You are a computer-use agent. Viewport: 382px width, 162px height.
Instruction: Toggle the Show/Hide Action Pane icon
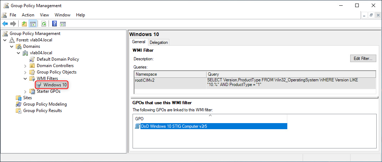pos(63,24)
